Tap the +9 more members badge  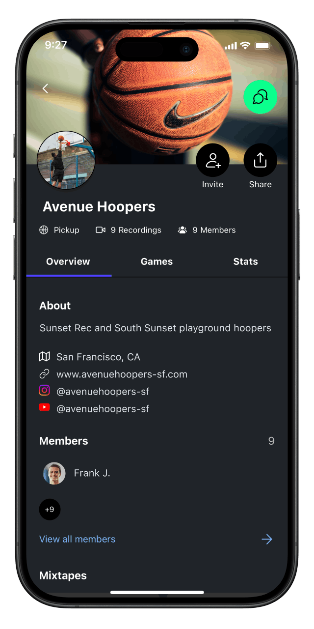click(50, 510)
